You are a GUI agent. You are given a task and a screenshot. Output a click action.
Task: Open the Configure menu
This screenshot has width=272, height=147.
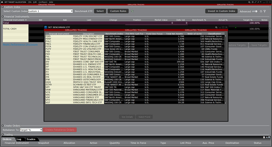click(43, 2)
